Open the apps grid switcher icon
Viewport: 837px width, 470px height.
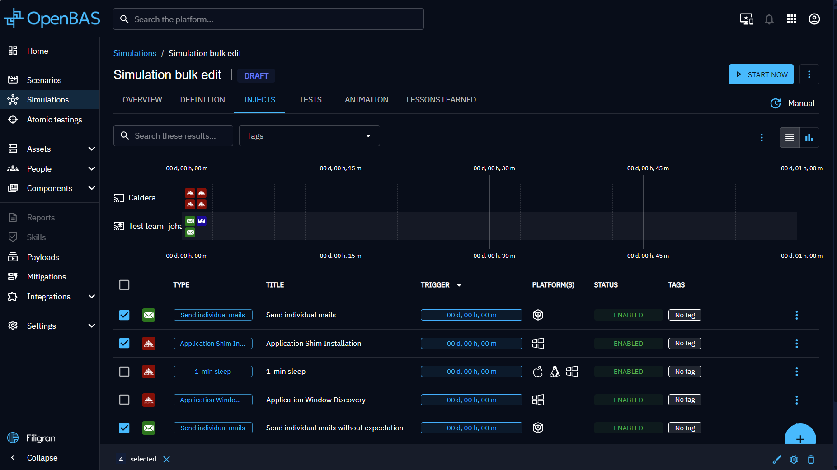(791, 19)
